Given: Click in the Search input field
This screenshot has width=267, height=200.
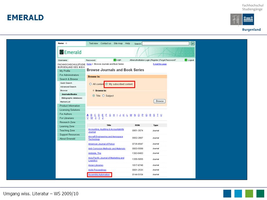Looking at the screenshot, I should point(165,44).
